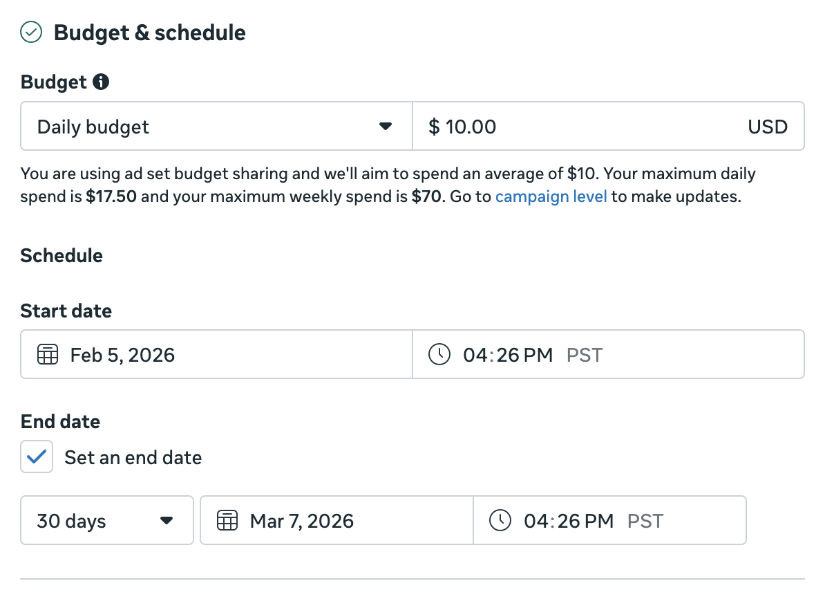Click the start time hour 04

click(x=474, y=356)
